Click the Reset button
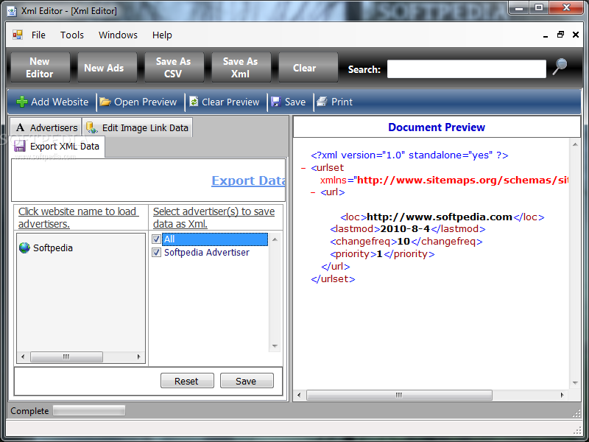 pyautogui.click(x=187, y=381)
